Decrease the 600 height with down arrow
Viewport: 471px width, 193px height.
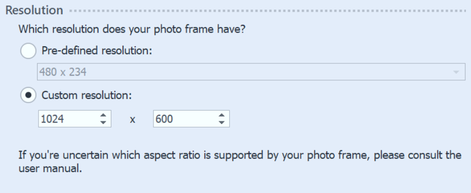click(x=222, y=122)
